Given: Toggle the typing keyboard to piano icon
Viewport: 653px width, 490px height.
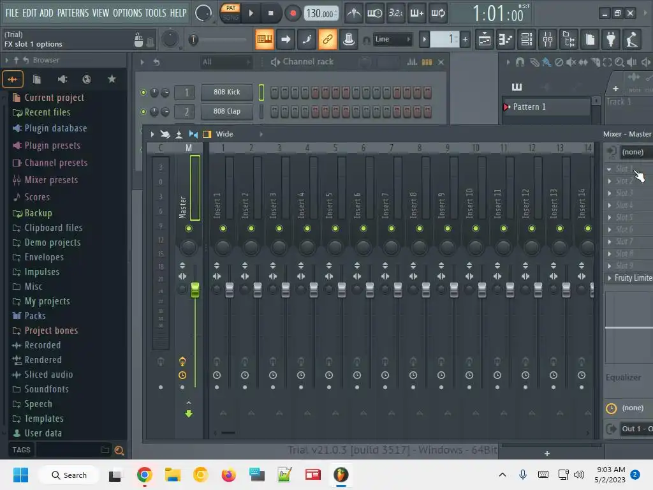Looking at the screenshot, I should (x=265, y=40).
